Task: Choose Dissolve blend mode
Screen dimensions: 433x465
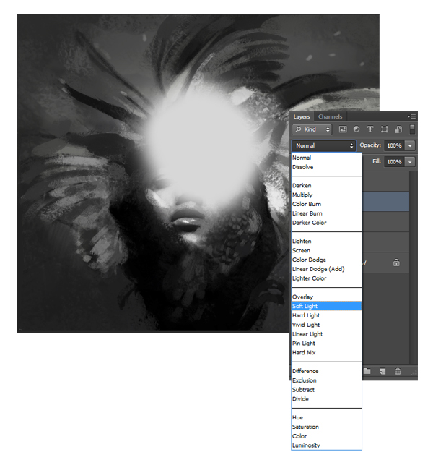Action: [x=326, y=167]
